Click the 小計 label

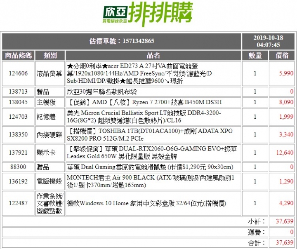click(x=257, y=221)
